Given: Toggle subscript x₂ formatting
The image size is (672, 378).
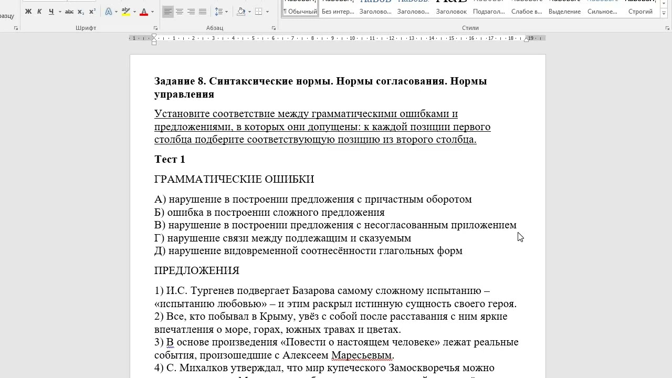Looking at the screenshot, I should (x=81, y=12).
